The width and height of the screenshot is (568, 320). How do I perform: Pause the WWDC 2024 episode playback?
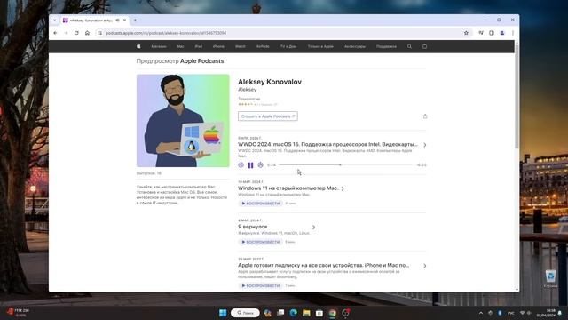point(250,165)
